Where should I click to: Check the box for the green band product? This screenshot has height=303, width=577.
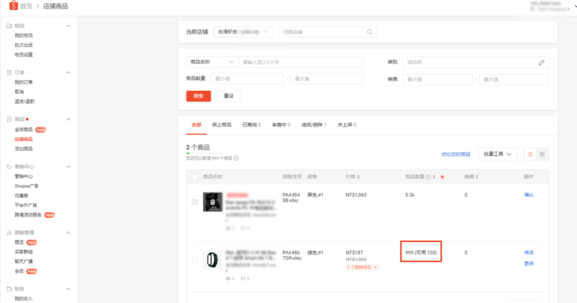[x=195, y=259]
